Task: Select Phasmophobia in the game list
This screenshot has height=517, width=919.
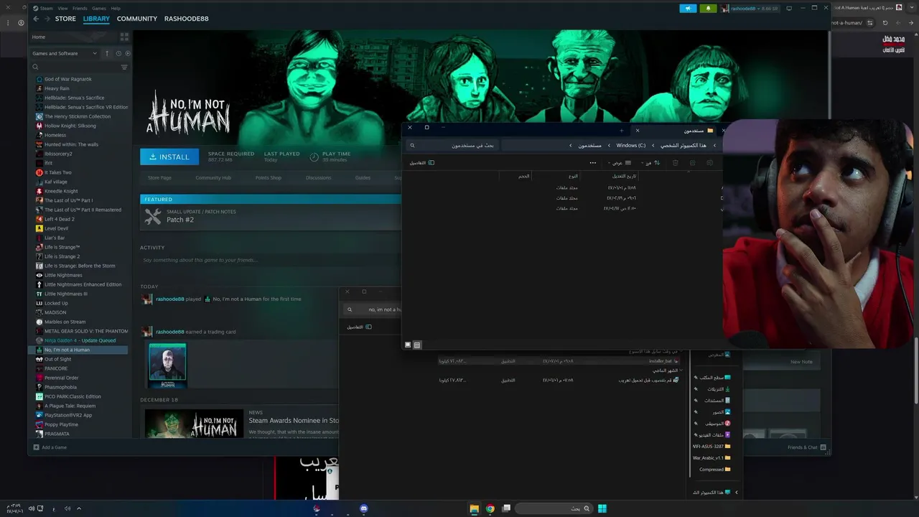Action: click(81, 387)
